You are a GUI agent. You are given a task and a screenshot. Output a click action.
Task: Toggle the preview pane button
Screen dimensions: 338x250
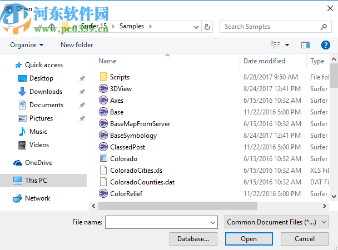(x=306, y=45)
